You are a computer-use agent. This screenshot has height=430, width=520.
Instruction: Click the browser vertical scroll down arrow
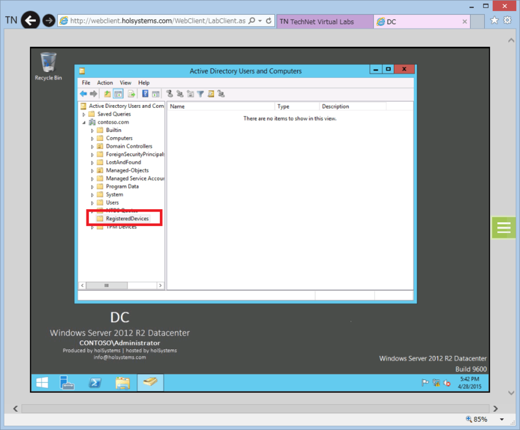point(511,393)
